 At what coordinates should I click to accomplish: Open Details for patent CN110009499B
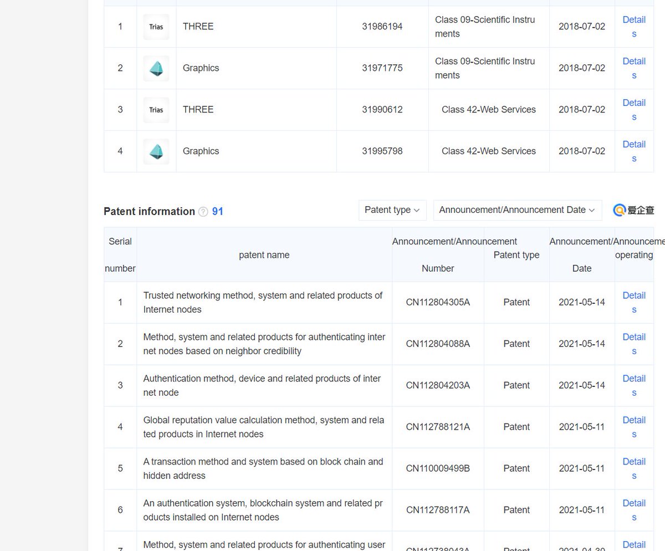[x=634, y=469]
